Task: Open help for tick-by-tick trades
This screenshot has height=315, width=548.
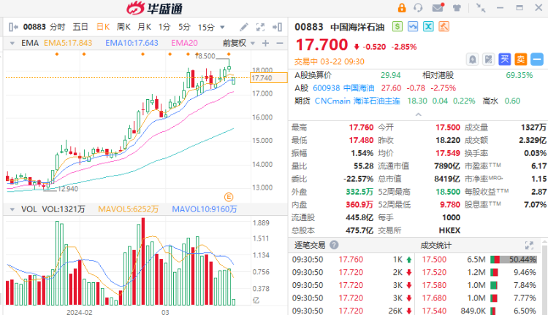Action: pyautogui.click(x=334, y=245)
